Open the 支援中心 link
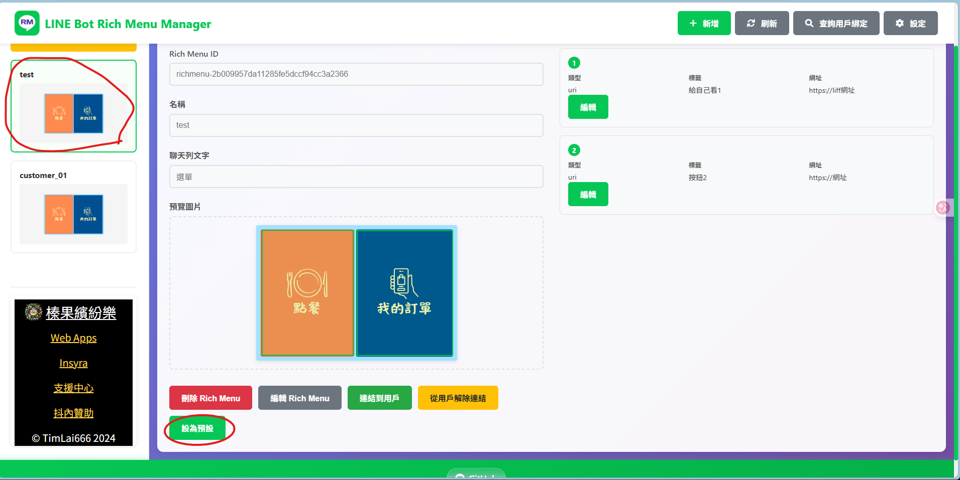960x480 pixels. tap(73, 388)
